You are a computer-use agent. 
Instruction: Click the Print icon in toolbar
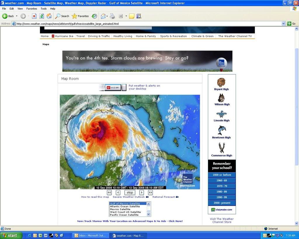pyautogui.click(x=112, y=16)
